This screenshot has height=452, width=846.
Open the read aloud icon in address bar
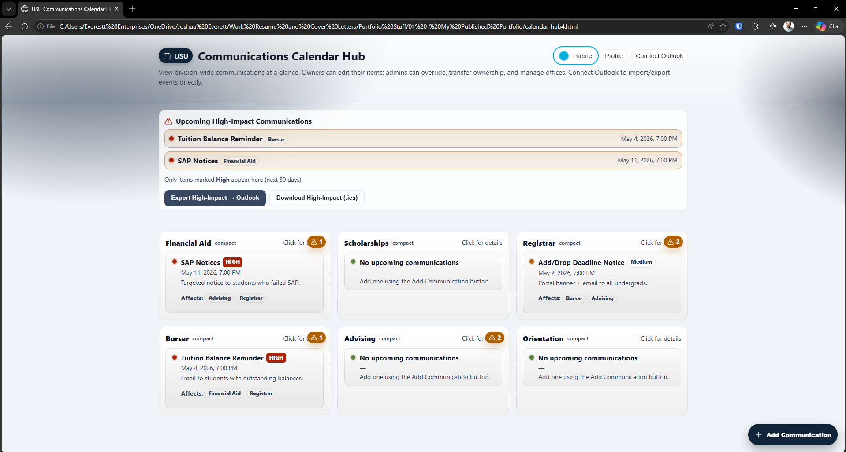tap(710, 26)
